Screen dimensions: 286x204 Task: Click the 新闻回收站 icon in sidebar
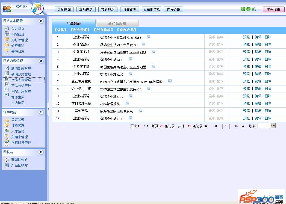[x=7, y=159]
